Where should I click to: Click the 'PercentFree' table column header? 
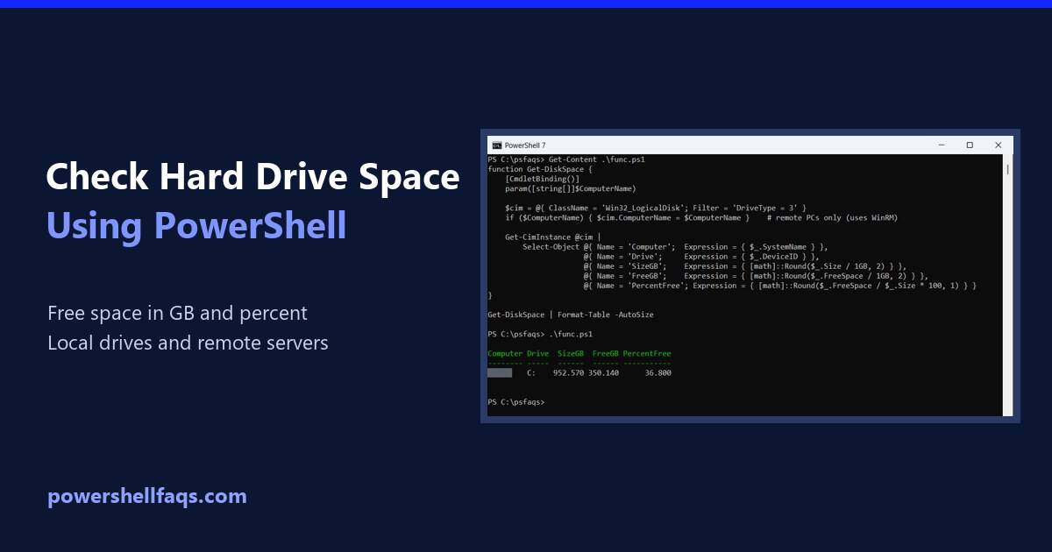pyautogui.click(x=647, y=353)
